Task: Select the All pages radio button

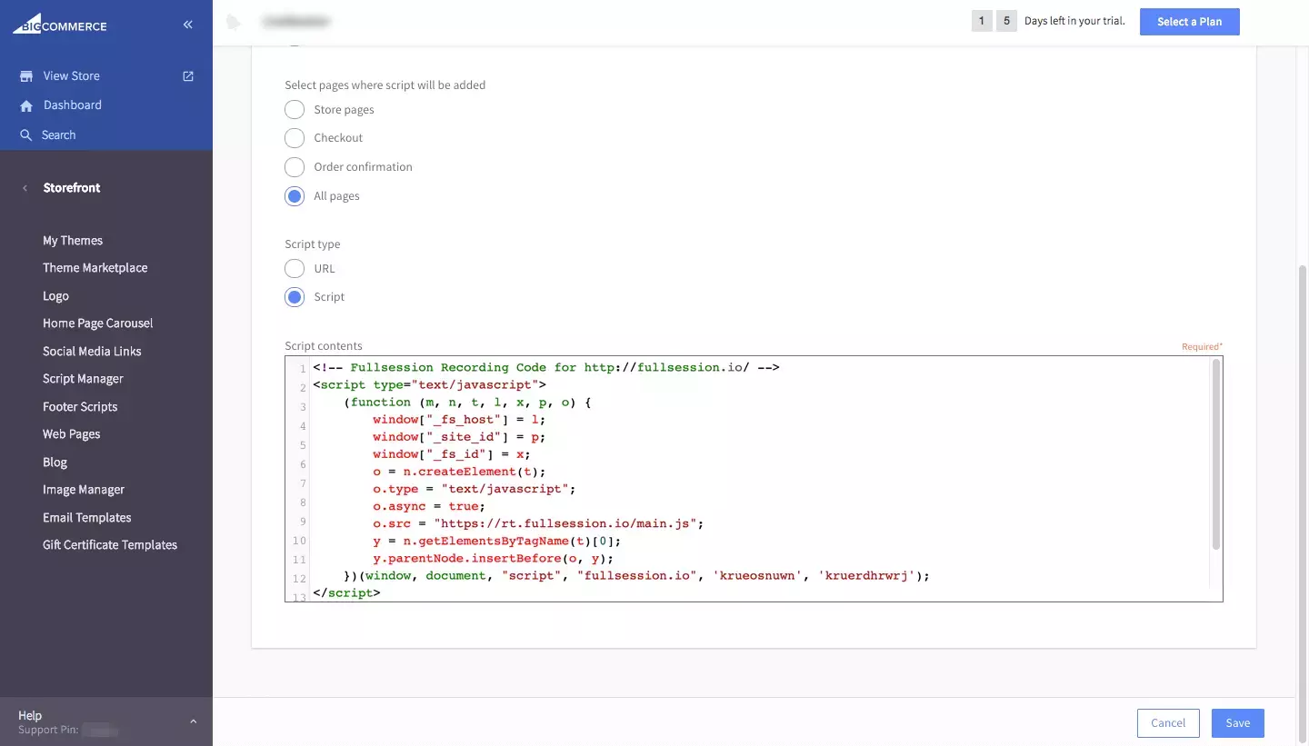Action: tap(295, 196)
